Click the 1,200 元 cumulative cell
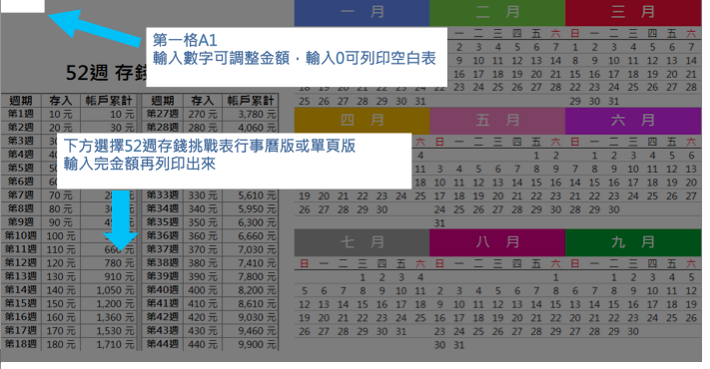The image size is (710, 369). click(x=109, y=304)
